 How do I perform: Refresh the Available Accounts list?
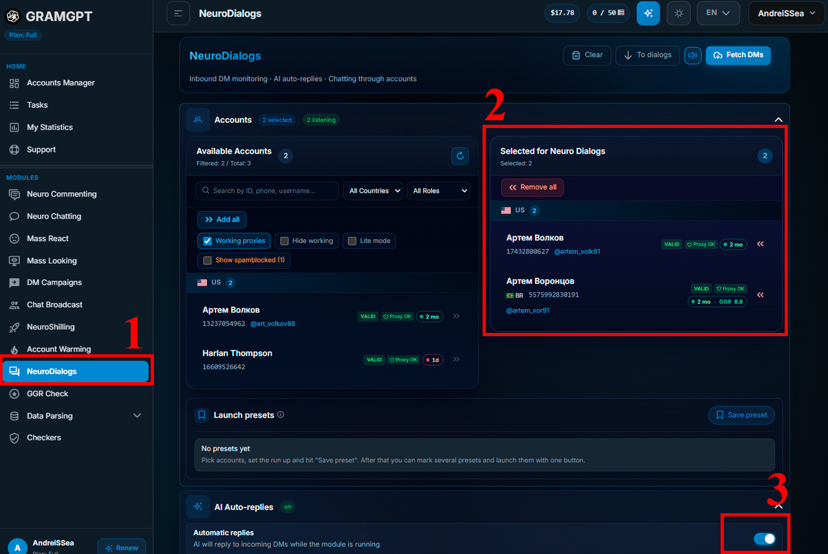pos(460,155)
